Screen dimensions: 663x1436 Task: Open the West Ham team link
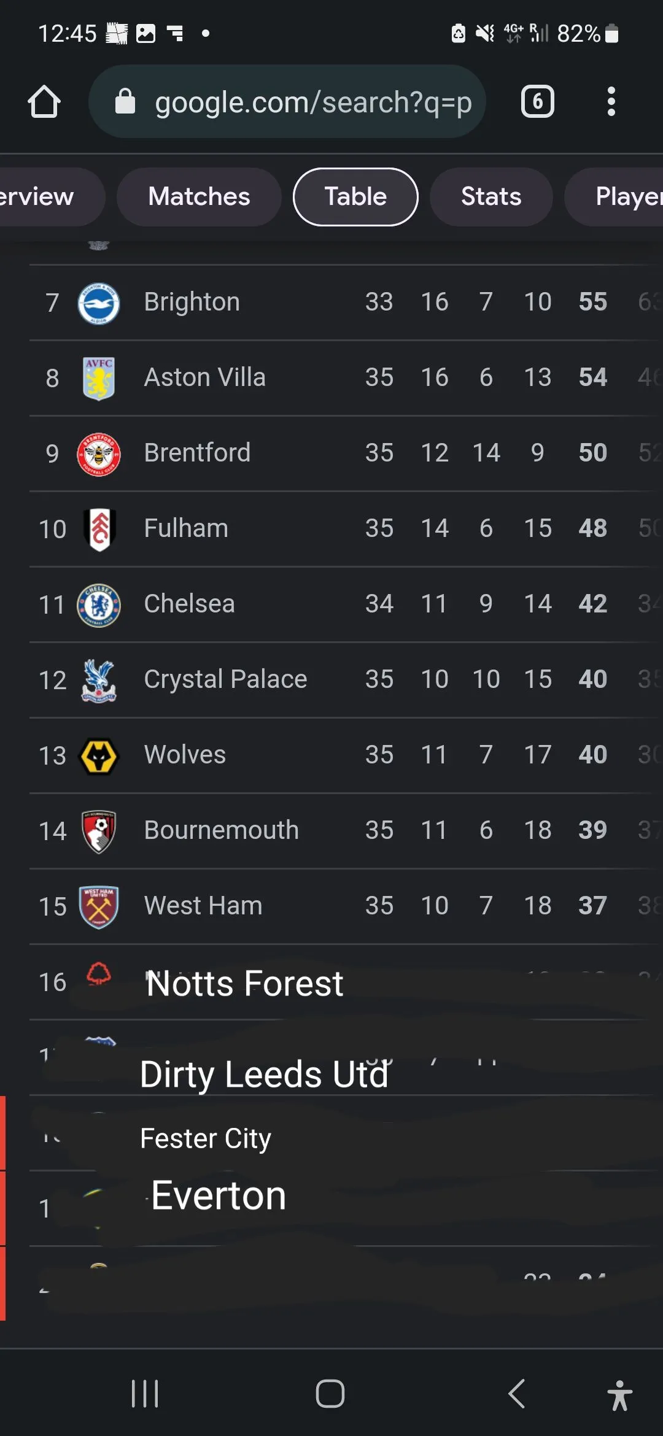coord(203,906)
